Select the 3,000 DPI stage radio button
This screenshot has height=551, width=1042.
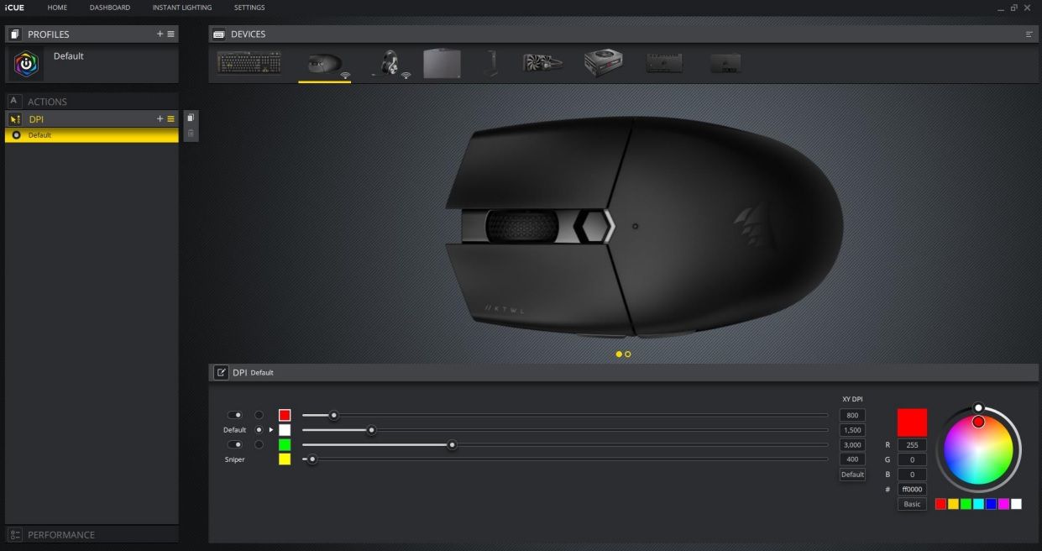[x=259, y=444]
